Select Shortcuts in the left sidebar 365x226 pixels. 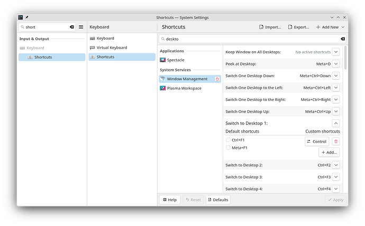tap(52, 57)
